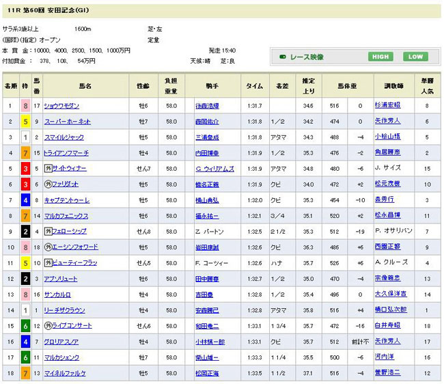The width and height of the screenshot is (444, 384).
Task: Click the 外 badge beside フェローシップ
Action: pyautogui.click(x=48, y=231)
